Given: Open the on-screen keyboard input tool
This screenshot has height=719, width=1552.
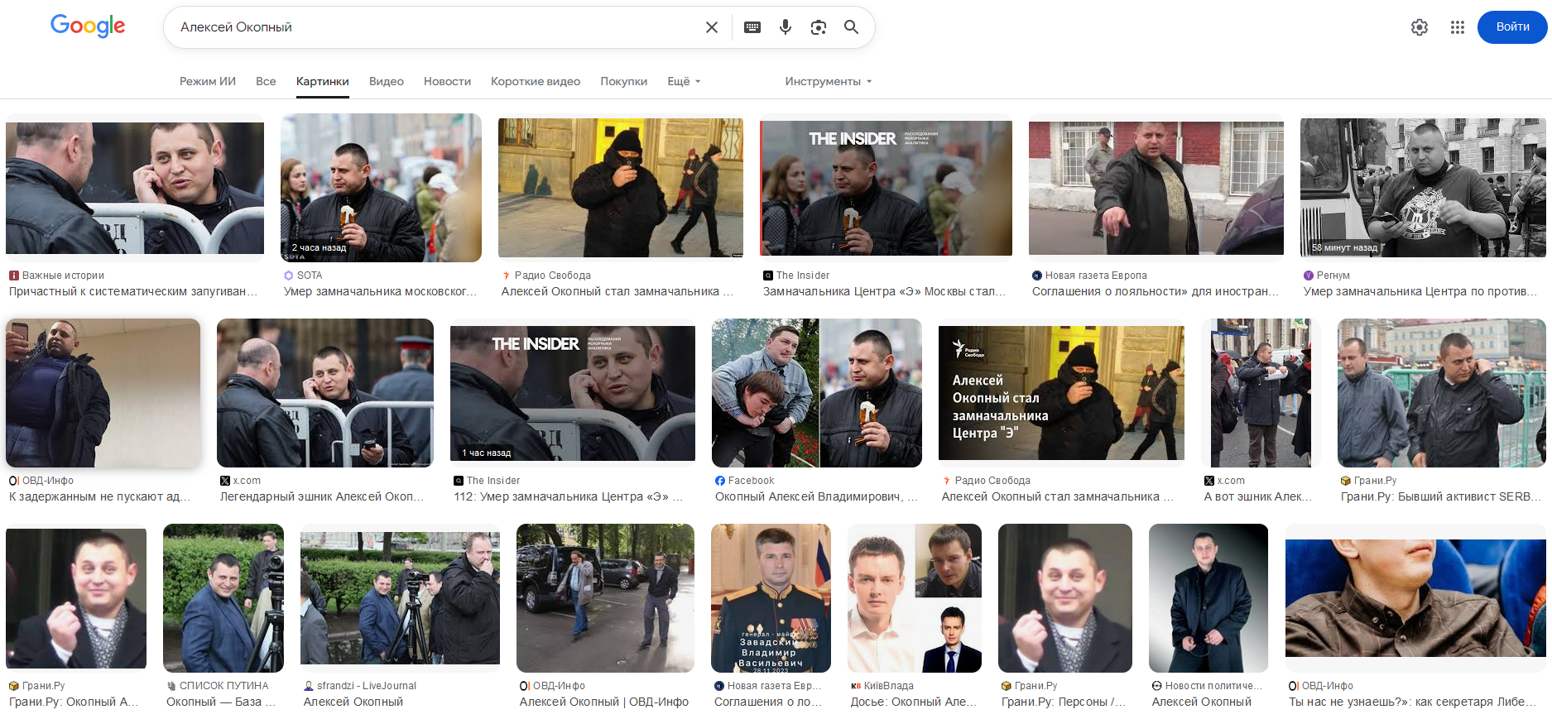Looking at the screenshot, I should point(752,27).
